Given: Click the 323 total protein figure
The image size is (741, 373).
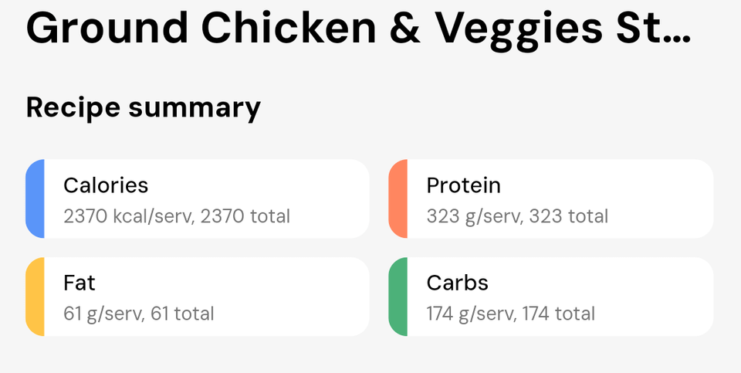Looking at the screenshot, I should [x=570, y=216].
